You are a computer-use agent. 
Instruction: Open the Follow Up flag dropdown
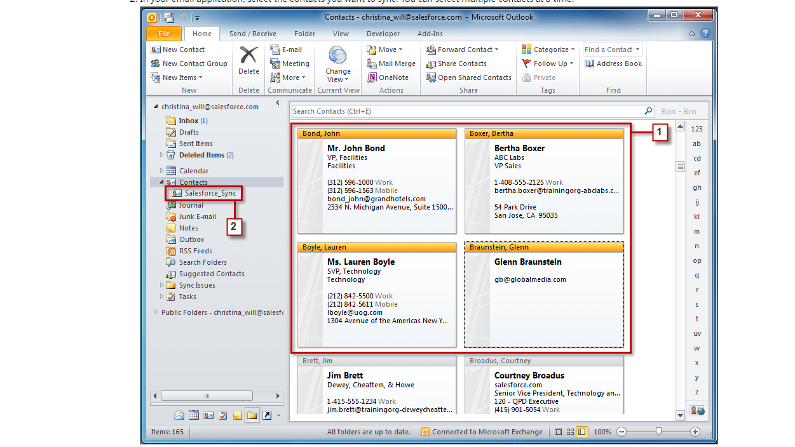(x=548, y=63)
